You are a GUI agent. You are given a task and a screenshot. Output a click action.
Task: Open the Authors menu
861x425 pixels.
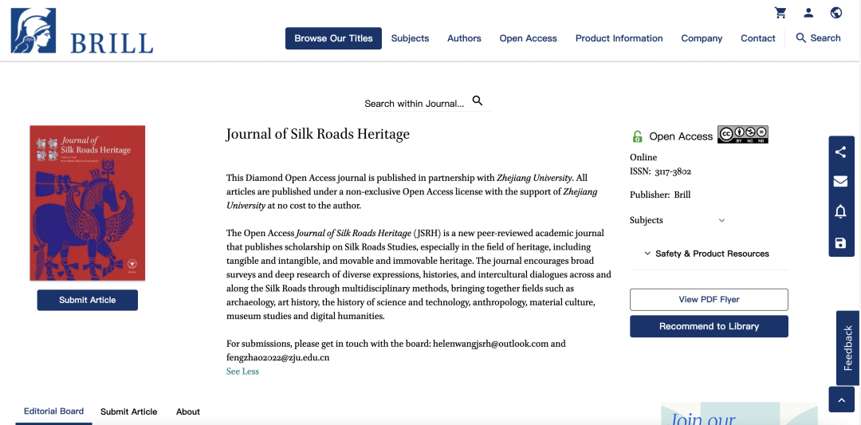tap(464, 38)
